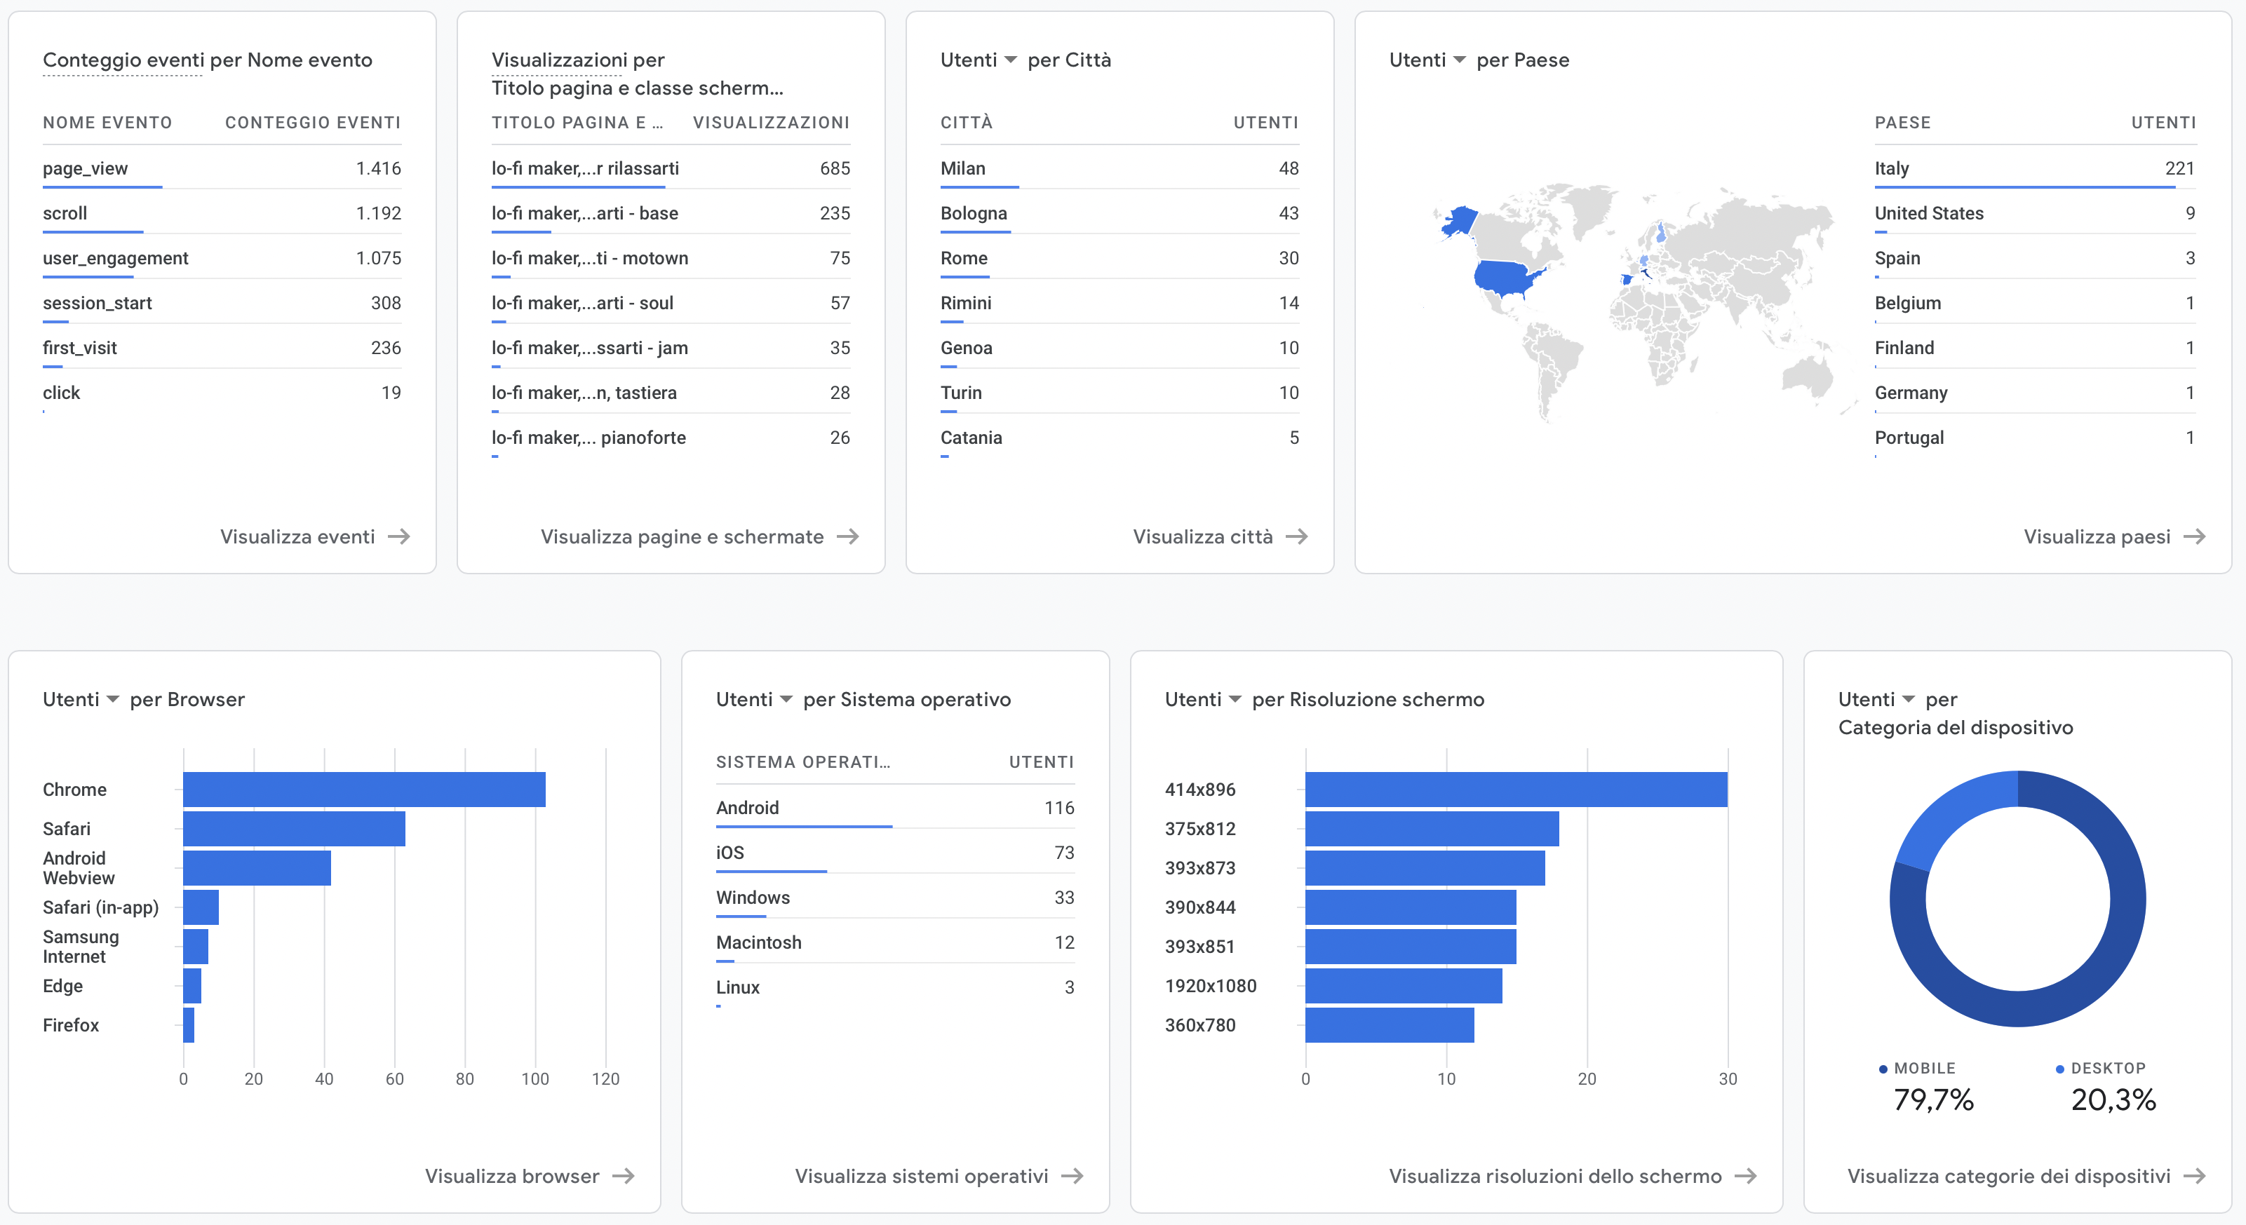This screenshot has height=1225, width=2246.
Task: Select the Rimini city row
Action: [1119, 304]
